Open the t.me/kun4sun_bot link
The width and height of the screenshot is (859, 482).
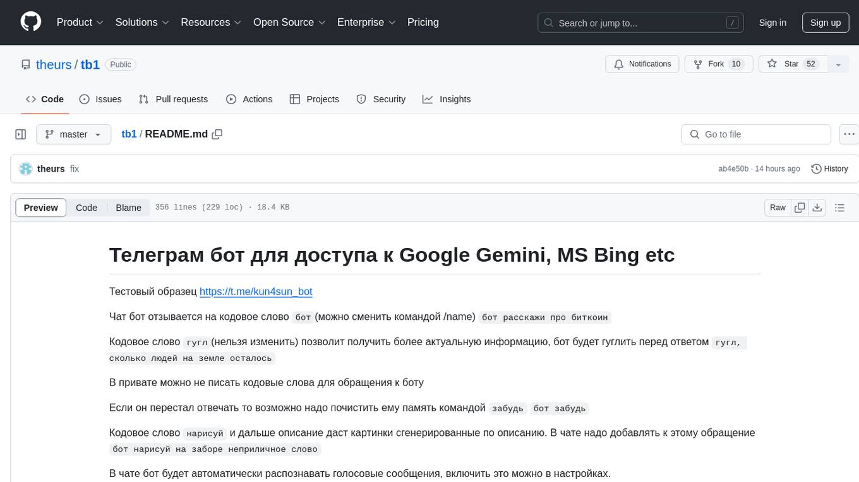256,291
